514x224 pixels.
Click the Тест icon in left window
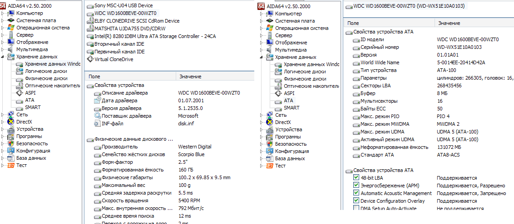11,165
